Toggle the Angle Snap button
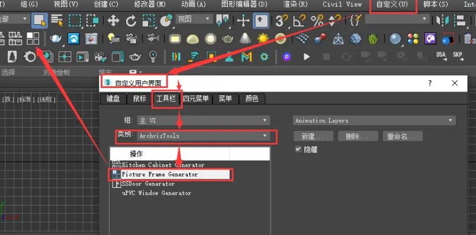This screenshot has height=235, width=476. click(299, 21)
